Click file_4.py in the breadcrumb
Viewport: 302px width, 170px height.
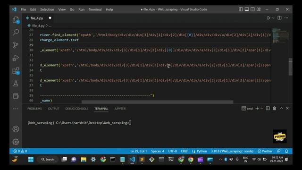(x=38, y=25)
